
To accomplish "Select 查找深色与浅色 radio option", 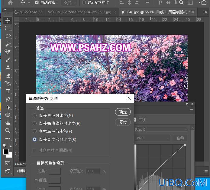I will (34, 131).
